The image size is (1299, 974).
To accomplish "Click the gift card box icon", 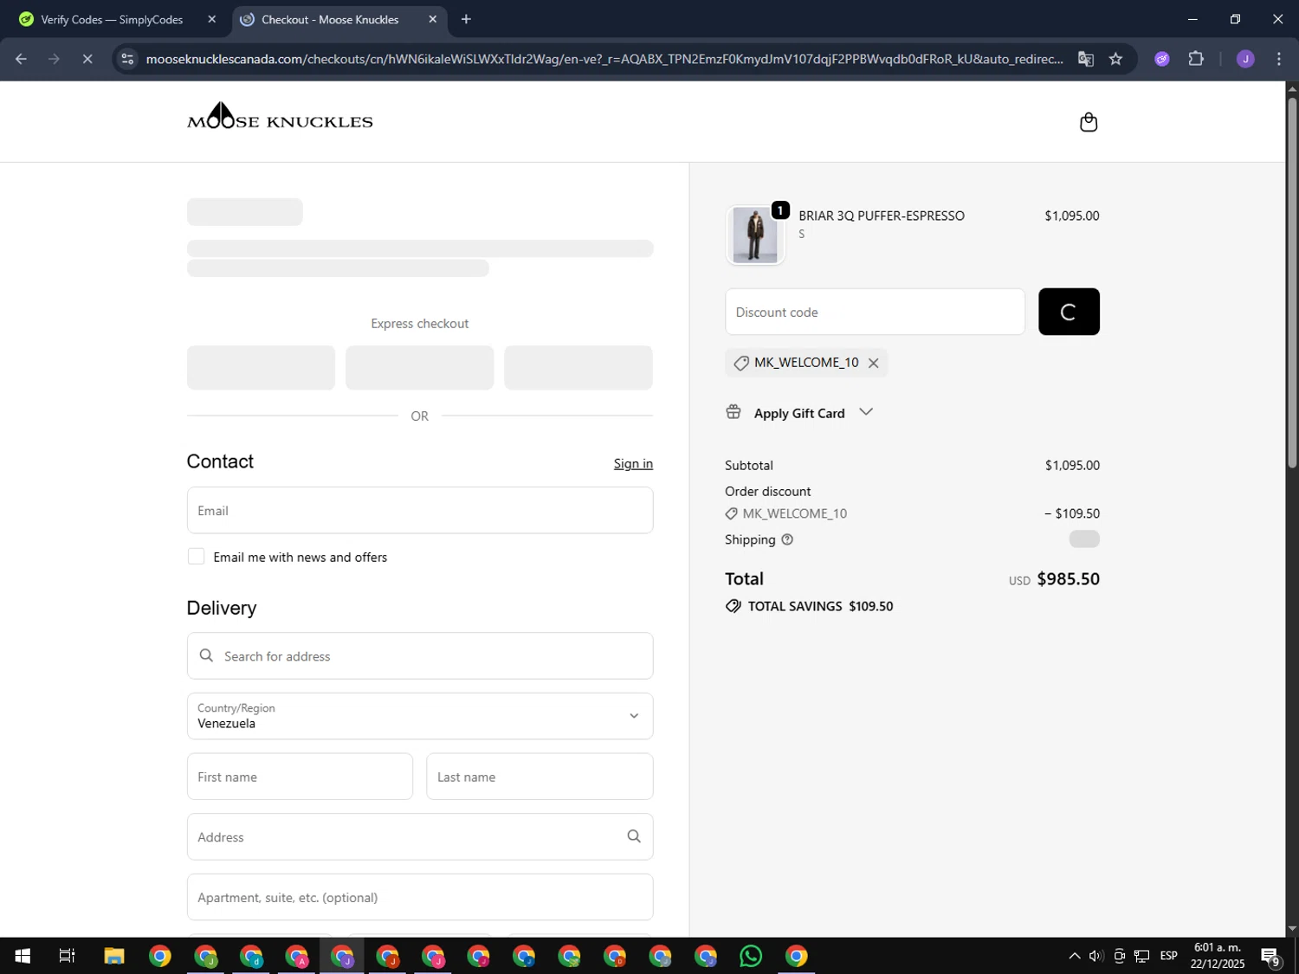I will 734,412.
